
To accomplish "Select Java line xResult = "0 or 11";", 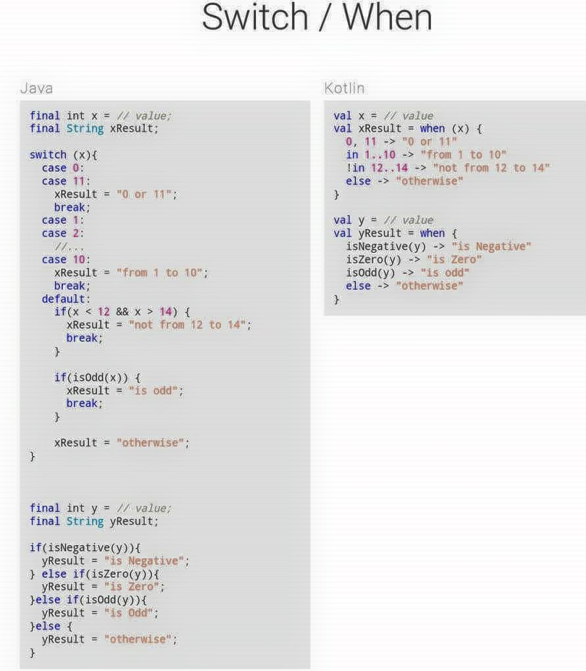I will (115, 194).
